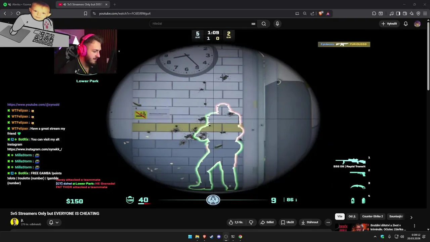This screenshot has width=430, height=242.
Task: Bookmark this page icon in address bar
Action: click(x=85, y=13)
